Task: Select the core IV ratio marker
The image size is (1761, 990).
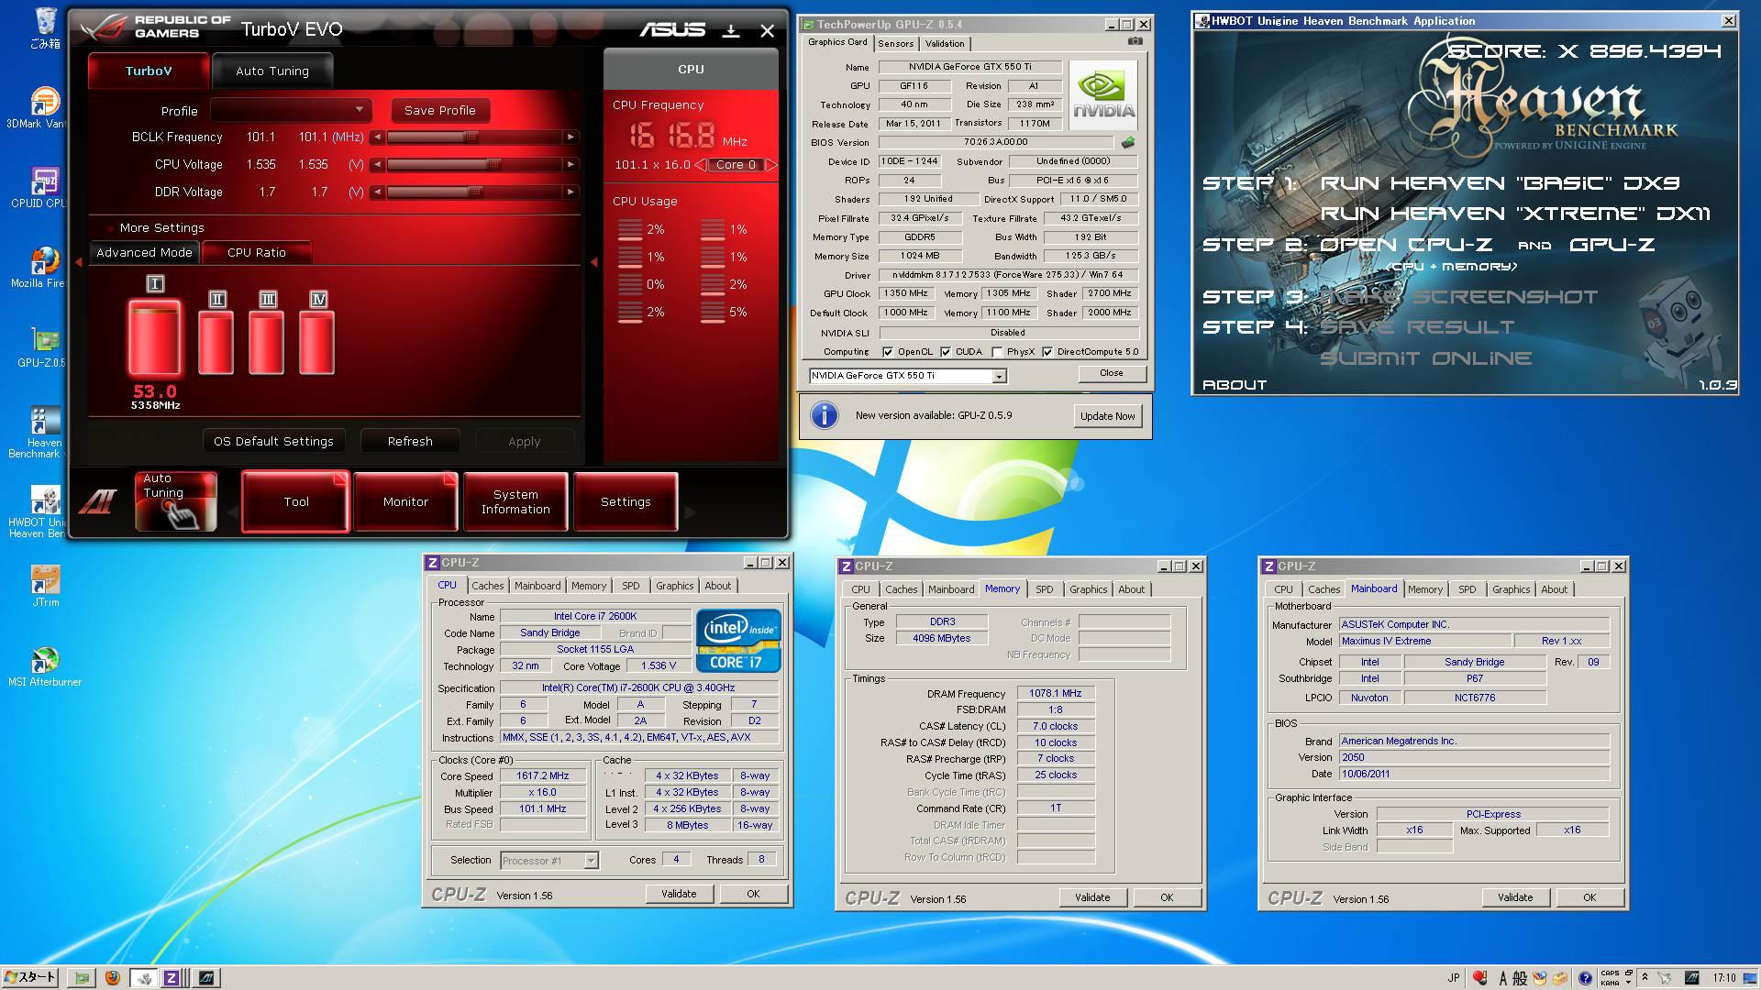Action: [318, 299]
